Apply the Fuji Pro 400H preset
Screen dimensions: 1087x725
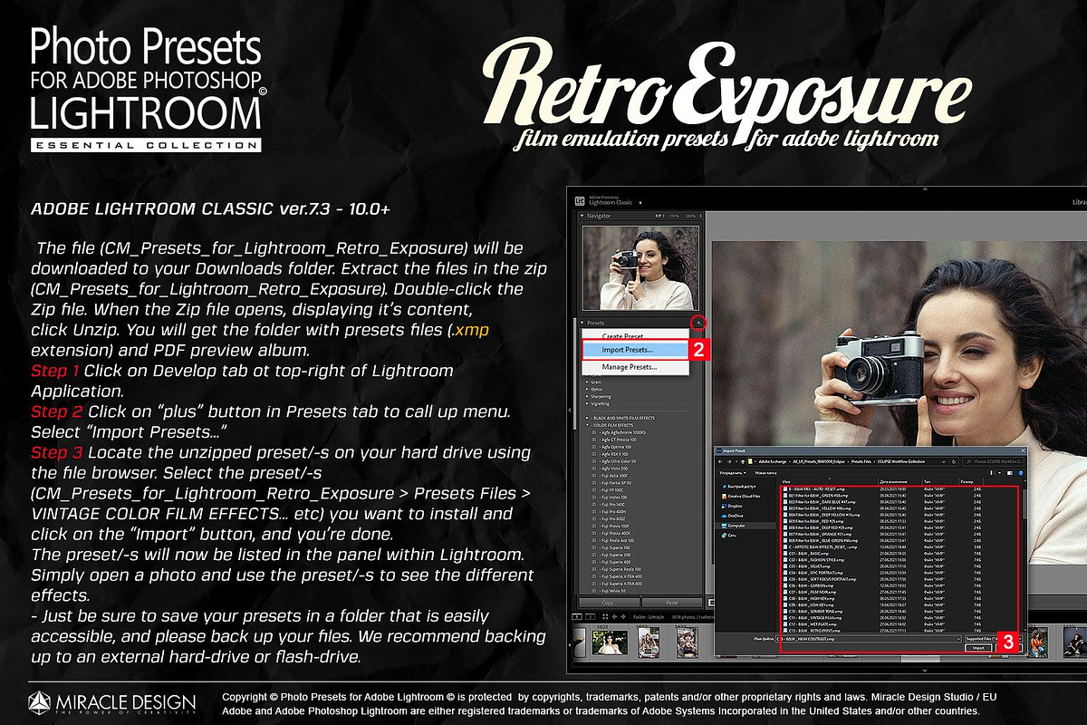(613, 511)
